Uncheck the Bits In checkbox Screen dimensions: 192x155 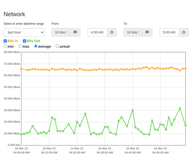click(x=5, y=41)
